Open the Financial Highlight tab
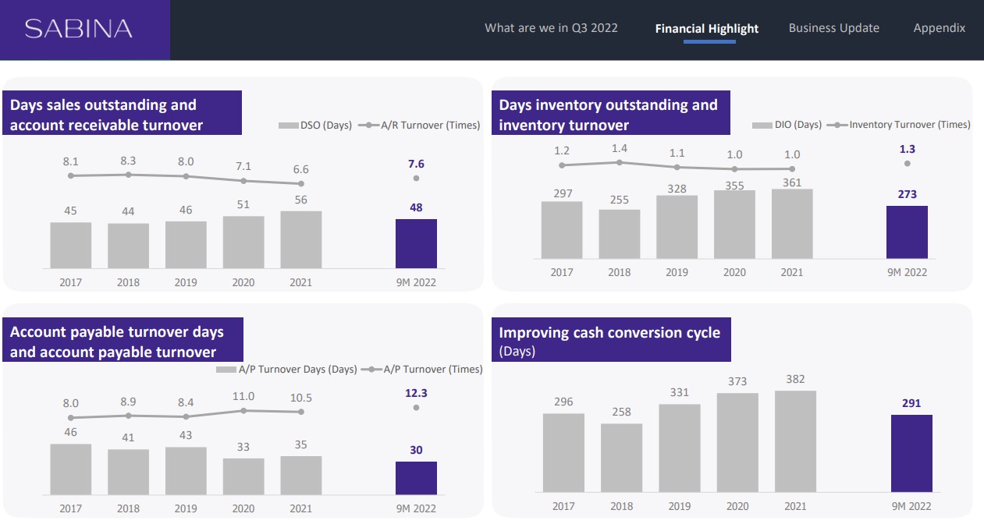The image size is (984, 524). [x=706, y=29]
